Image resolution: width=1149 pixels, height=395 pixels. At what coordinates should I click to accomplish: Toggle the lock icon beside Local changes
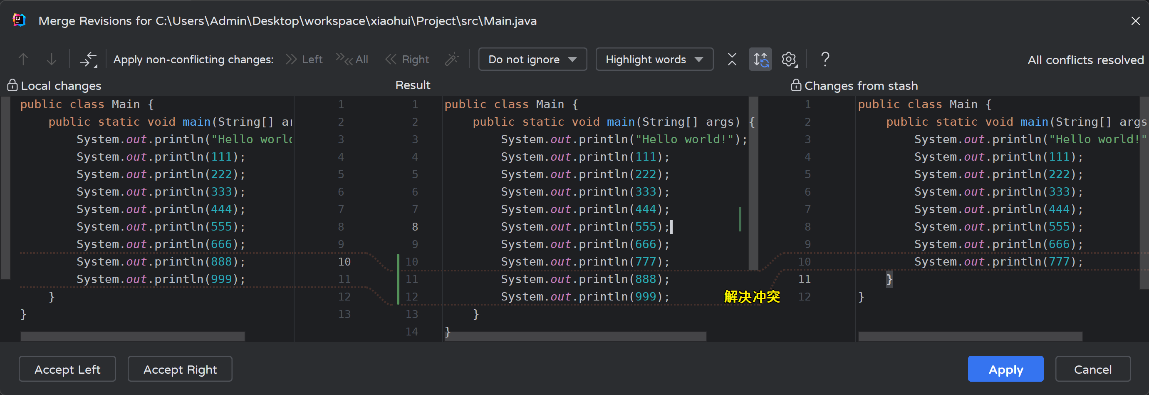[x=12, y=85]
